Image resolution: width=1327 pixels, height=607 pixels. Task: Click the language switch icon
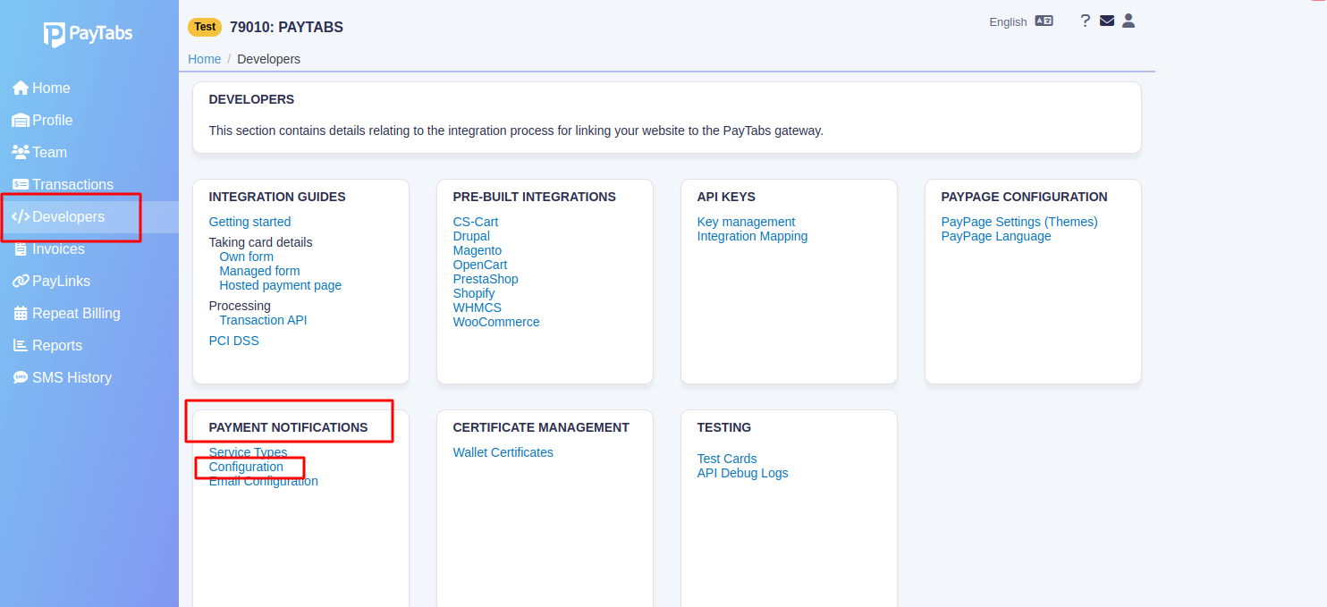tap(1044, 21)
